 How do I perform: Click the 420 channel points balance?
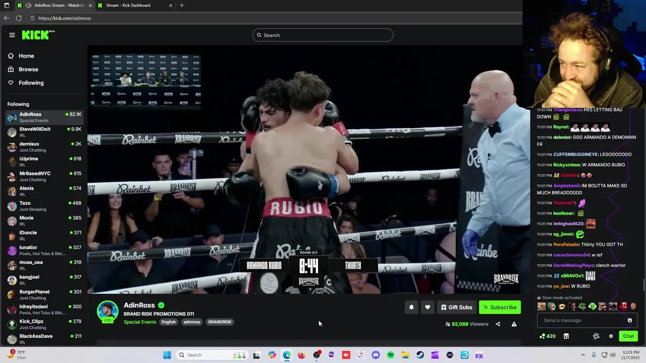coord(548,336)
